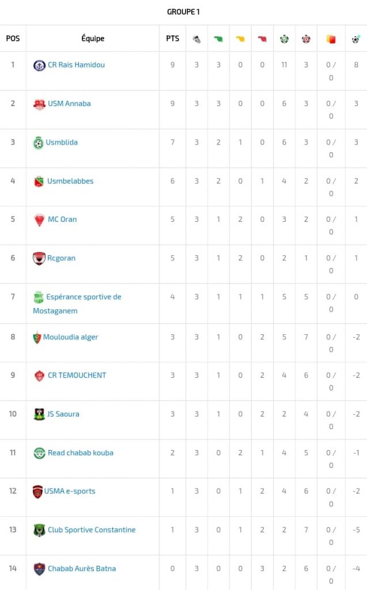Image resolution: width=367 pixels, height=590 pixels.
Task: Click the green ball goals-scored column icon
Action: click(x=284, y=39)
